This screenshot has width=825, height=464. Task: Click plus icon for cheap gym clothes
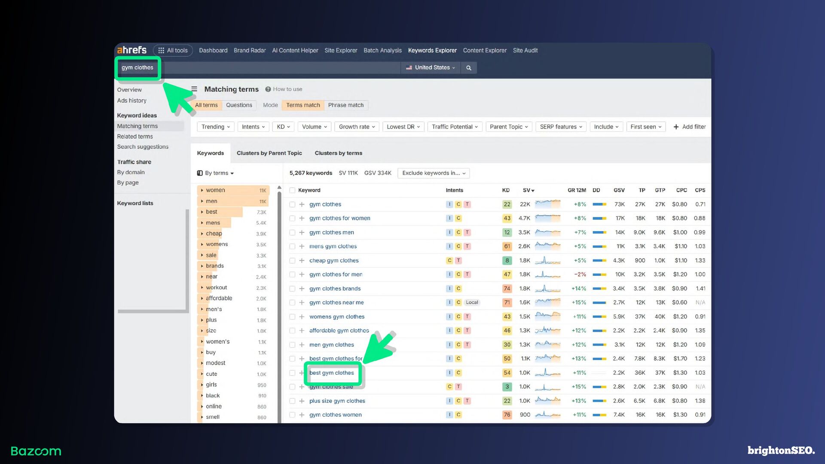302,260
